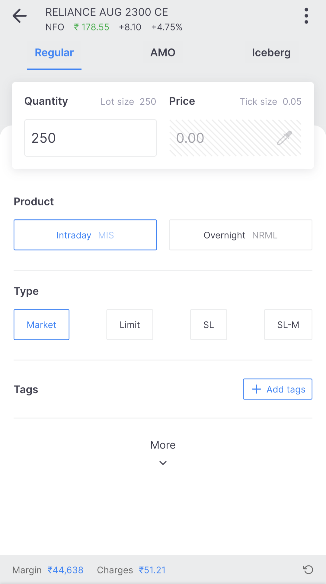Click the Tick size 0.05 label
The width and height of the screenshot is (326, 584).
pyautogui.click(x=270, y=102)
